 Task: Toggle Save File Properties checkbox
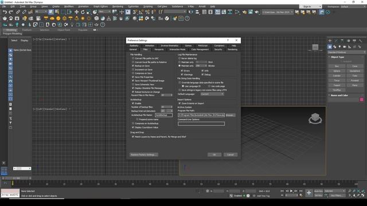tap(133, 77)
